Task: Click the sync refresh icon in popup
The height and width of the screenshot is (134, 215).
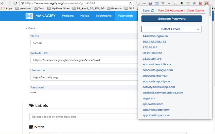Action: point(152,10)
